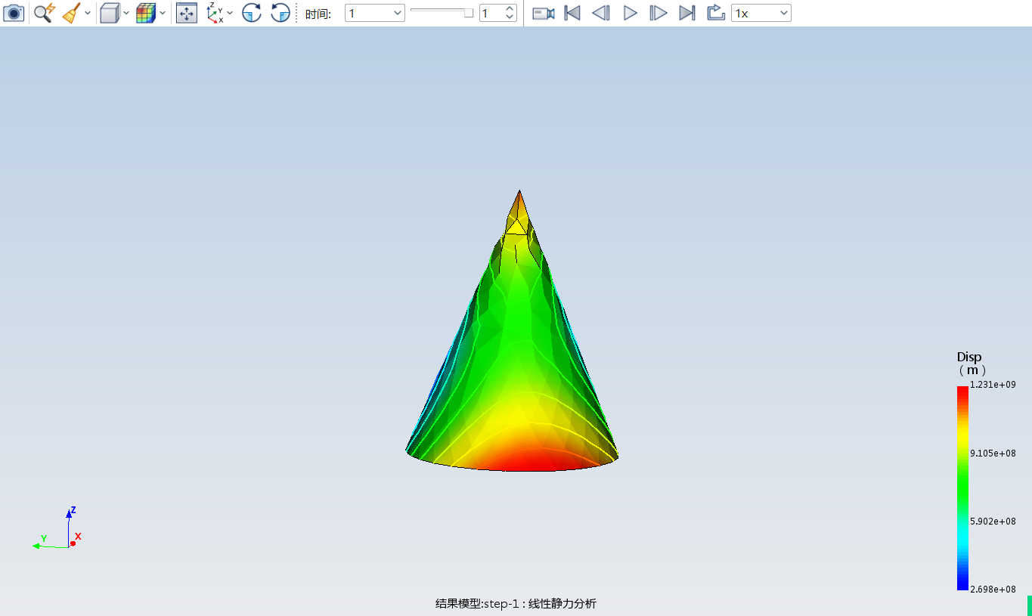The height and width of the screenshot is (616, 1032).
Task: Click into the frame number spin box field
Action: [491, 14]
